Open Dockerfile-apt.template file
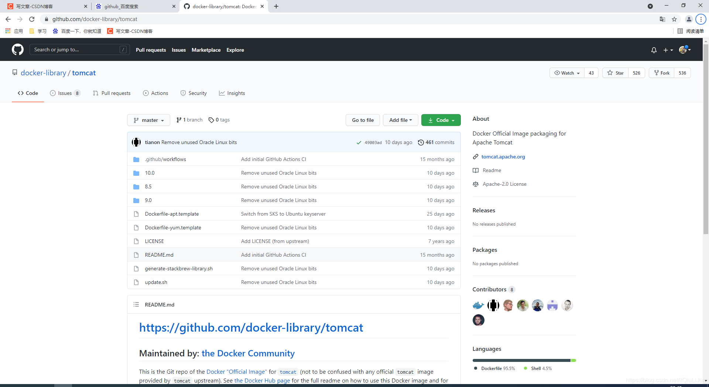Screen dimensions: 709x387 (172, 214)
